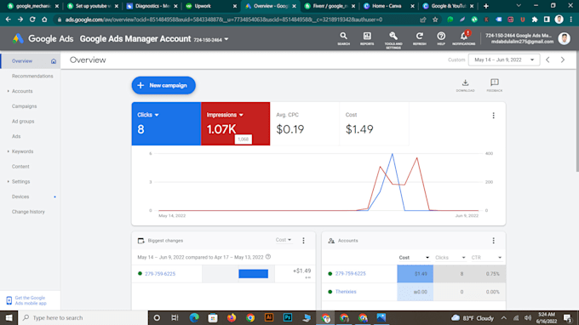Open Ad groups in the sidebar
Viewport: 579px width, 325px height.
tap(23, 122)
